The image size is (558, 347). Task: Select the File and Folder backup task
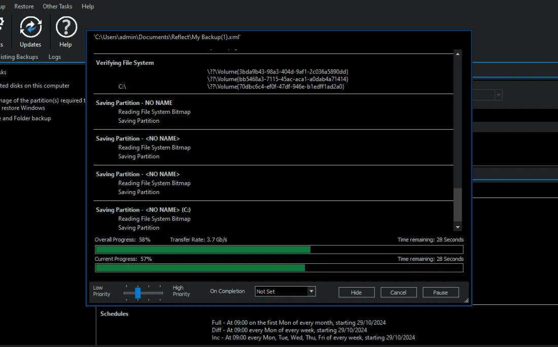(x=25, y=118)
